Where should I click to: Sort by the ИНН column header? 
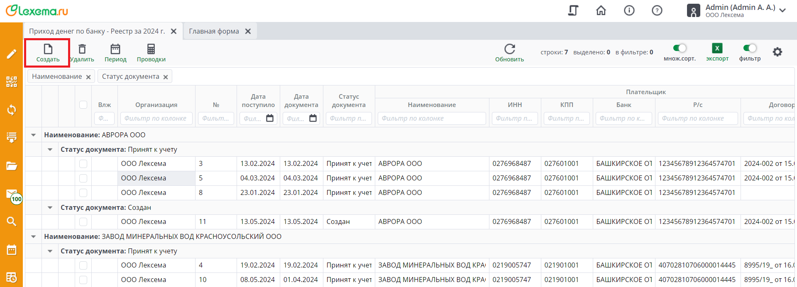pos(515,105)
